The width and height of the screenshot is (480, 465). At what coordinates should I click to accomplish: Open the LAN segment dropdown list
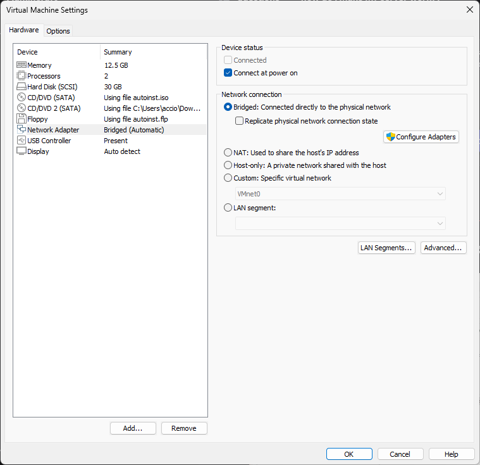tap(340, 223)
